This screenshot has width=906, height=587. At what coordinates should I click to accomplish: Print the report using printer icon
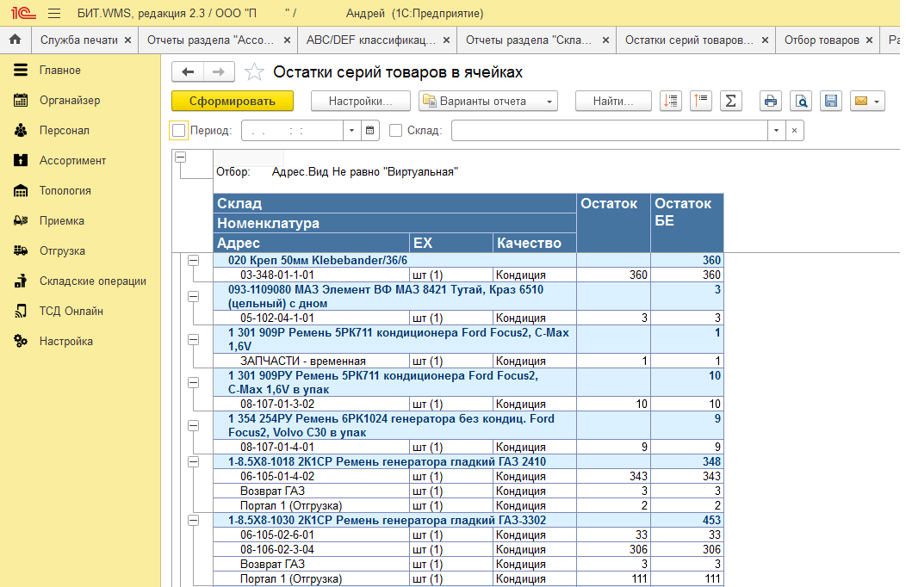click(x=771, y=102)
